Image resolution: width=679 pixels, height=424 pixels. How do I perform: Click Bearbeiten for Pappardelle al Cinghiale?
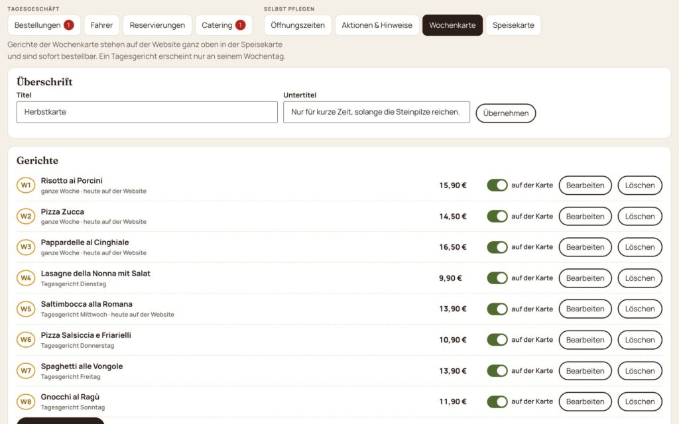point(585,247)
